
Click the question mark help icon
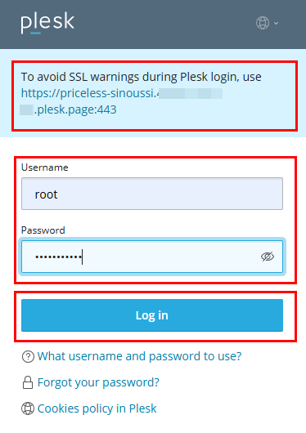(x=28, y=356)
